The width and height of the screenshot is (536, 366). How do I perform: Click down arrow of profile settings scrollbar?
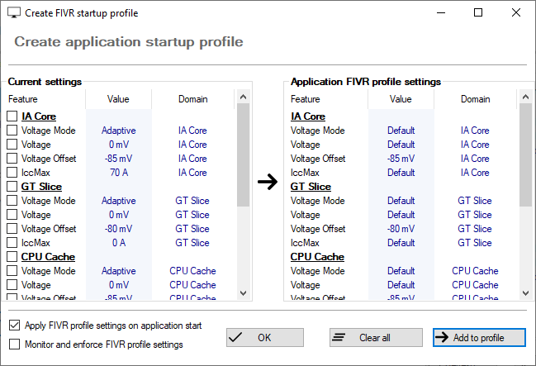tap(525, 293)
